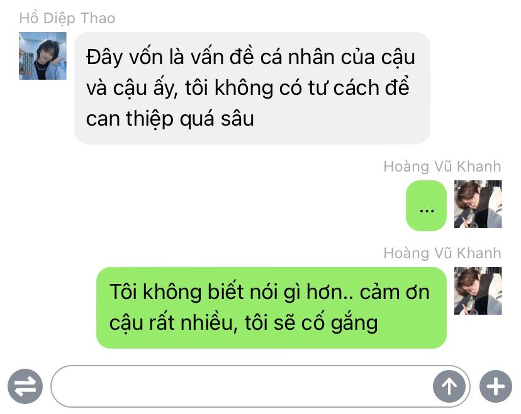This screenshot has height=414, width=521.
Task: Select the gray bubble starting 'Đây vốn là'
Action: click(x=252, y=88)
